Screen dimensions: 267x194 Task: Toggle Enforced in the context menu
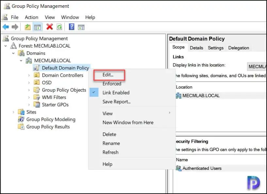112,84
